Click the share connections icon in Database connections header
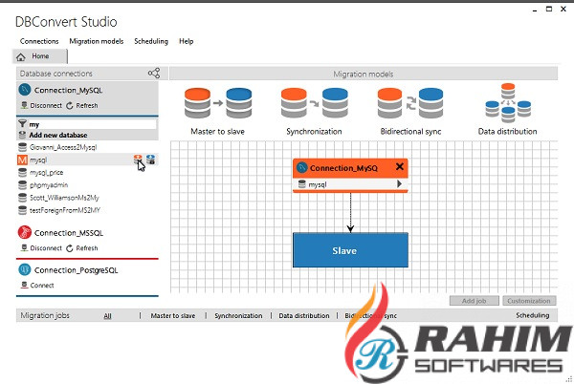574x384 pixels. click(x=154, y=74)
